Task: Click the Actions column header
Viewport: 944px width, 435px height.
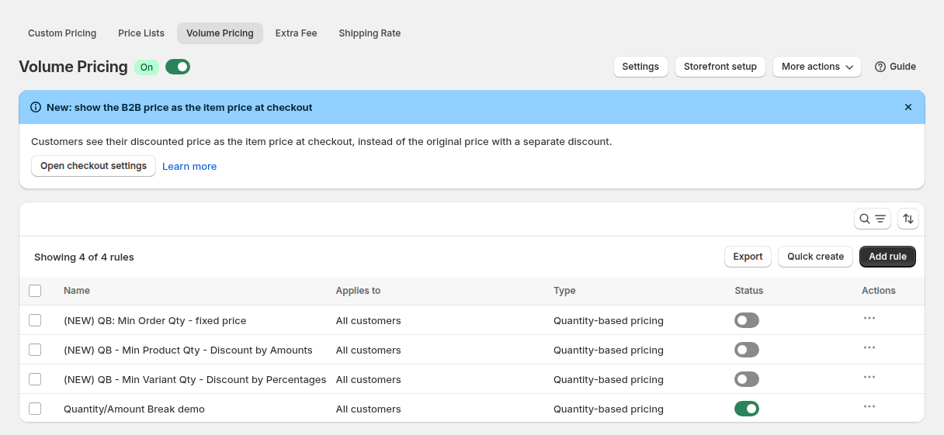Action: click(879, 291)
